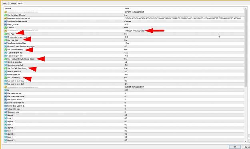Click the EURJPY,GBPJPY pair list value
The image size is (250, 149).
[x=184, y=18]
